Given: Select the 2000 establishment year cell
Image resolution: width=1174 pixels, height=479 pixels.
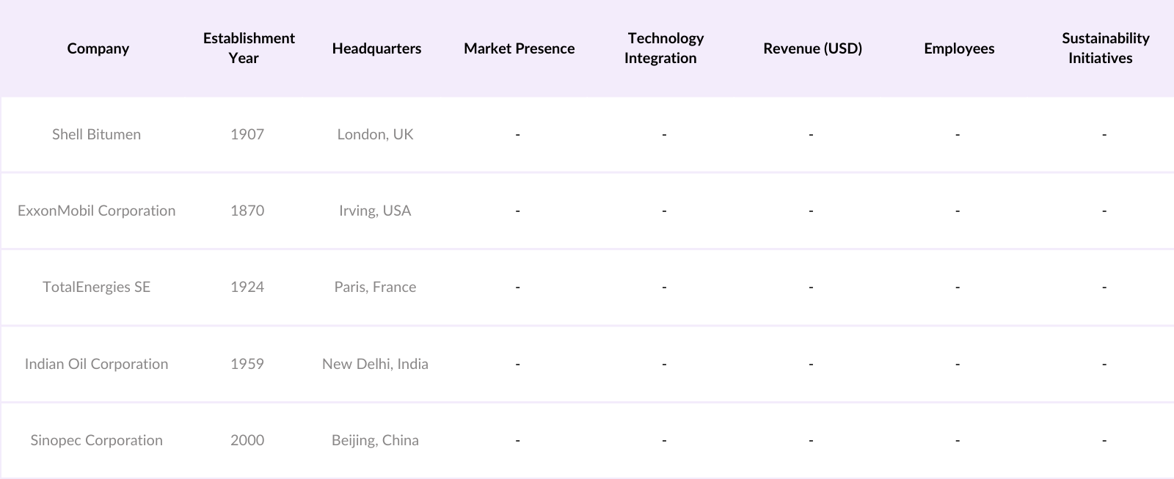Looking at the screenshot, I should [x=247, y=440].
